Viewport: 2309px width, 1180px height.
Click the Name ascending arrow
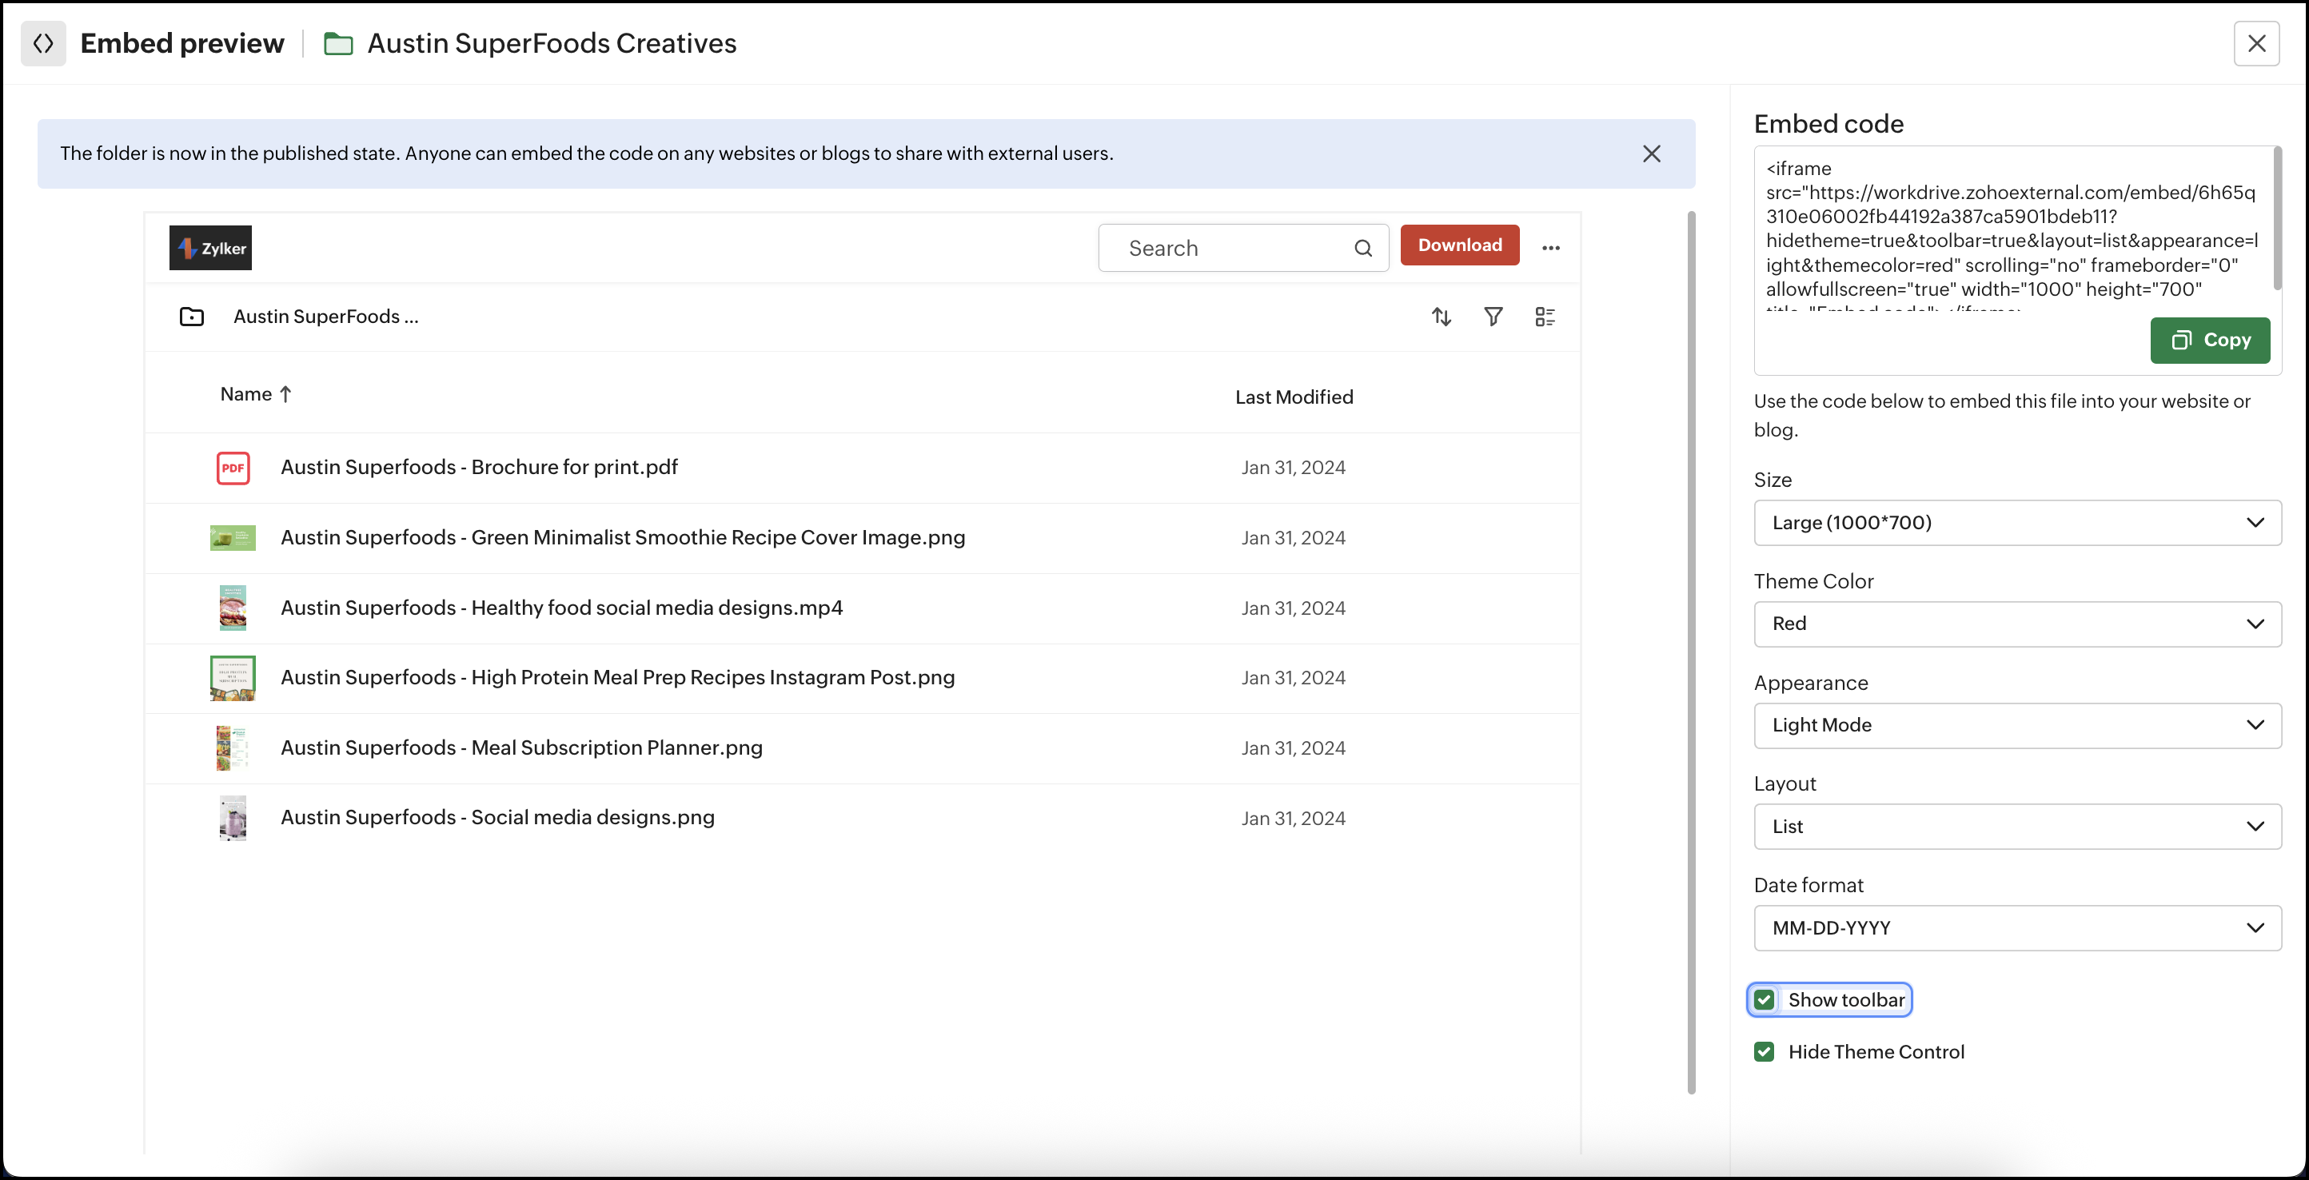pyautogui.click(x=285, y=394)
